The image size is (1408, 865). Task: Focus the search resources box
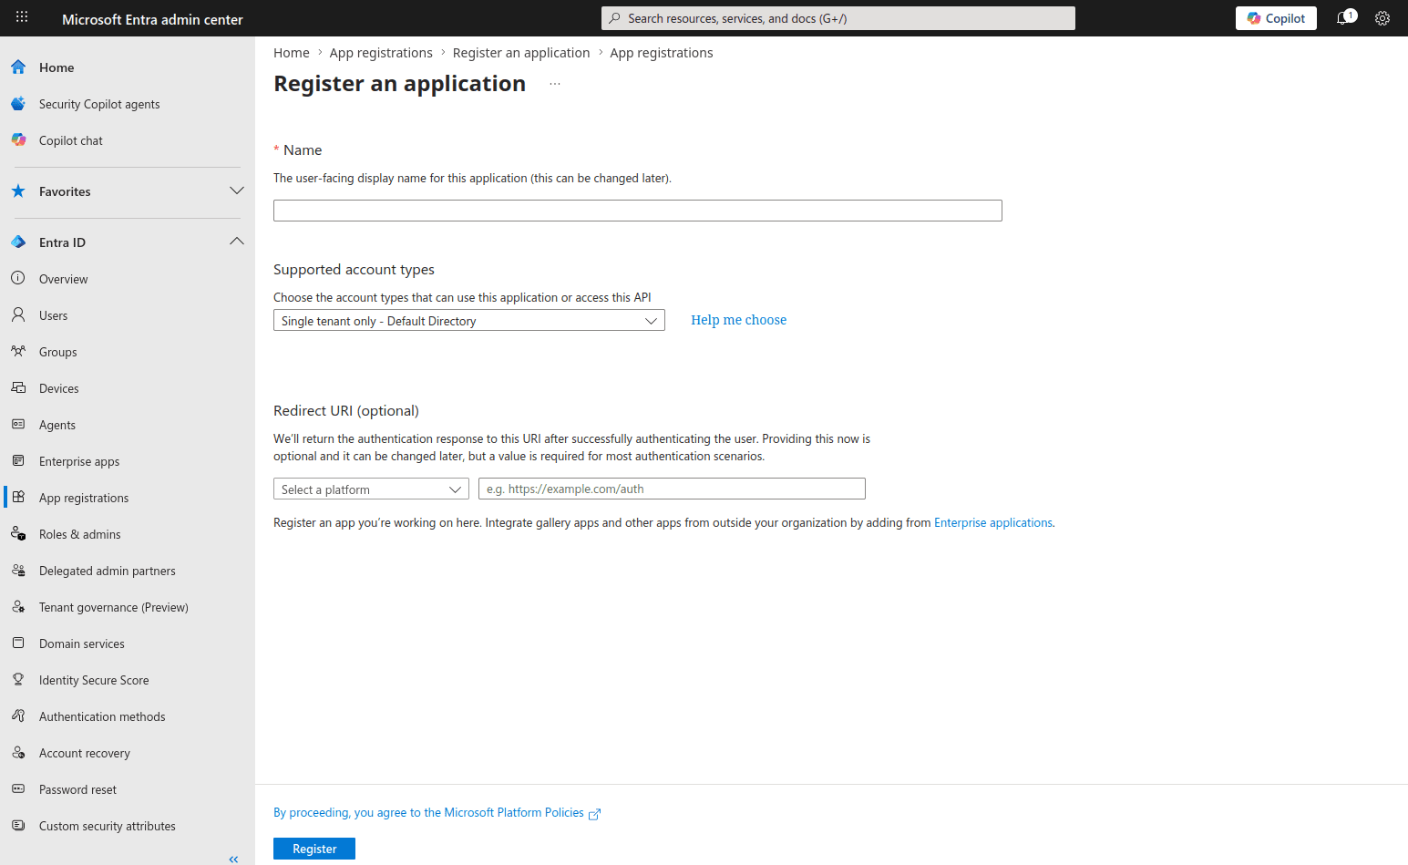click(838, 18)
